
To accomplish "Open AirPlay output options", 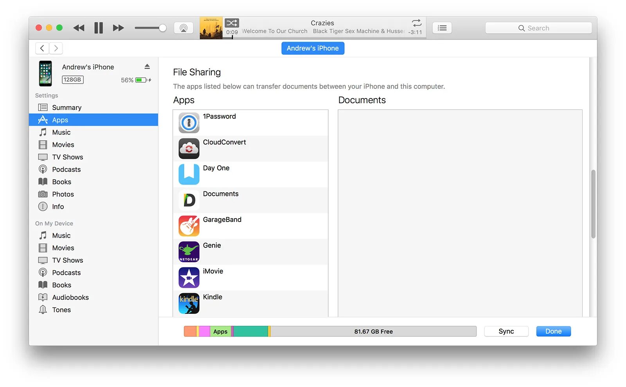I will point(183,28).
